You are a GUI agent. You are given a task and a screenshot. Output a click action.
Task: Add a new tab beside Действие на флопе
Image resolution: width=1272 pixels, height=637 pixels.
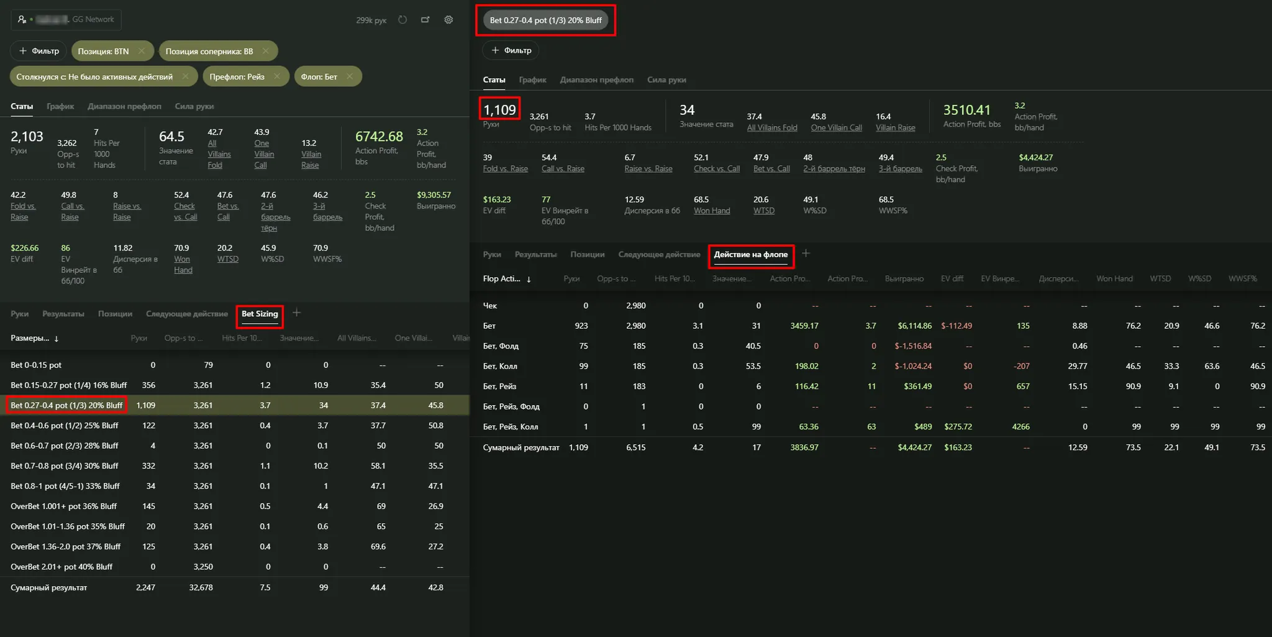[x=806, y=254]
